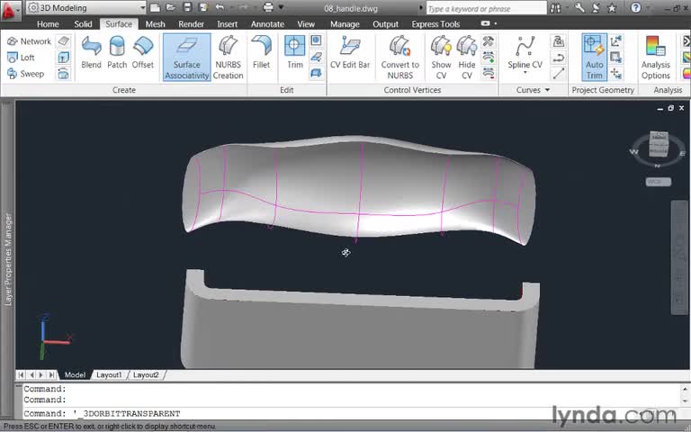Select the Loft surface tool
This screenshot has height=432, width=691.
[x=21, y=58]
